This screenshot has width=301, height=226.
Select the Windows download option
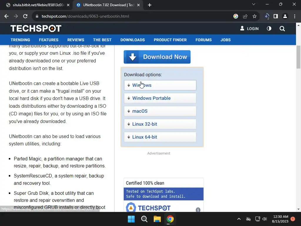pos(160,85)
